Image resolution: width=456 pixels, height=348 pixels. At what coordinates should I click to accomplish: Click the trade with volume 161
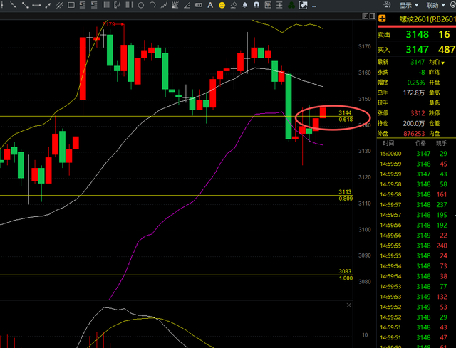(x=442, y=194)
